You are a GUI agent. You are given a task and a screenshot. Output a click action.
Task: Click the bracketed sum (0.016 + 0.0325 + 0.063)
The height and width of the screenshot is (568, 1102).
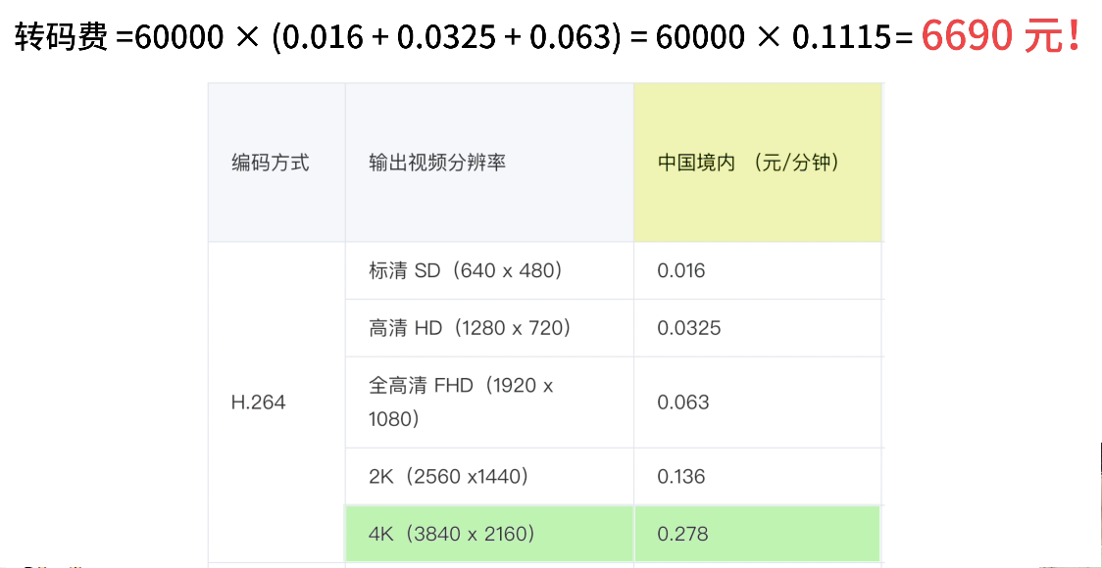(447, 38)
